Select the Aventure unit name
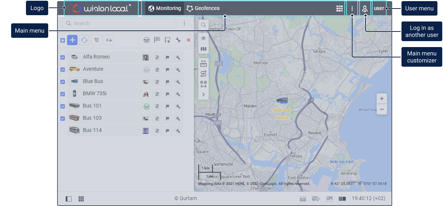 pos(93,69)
